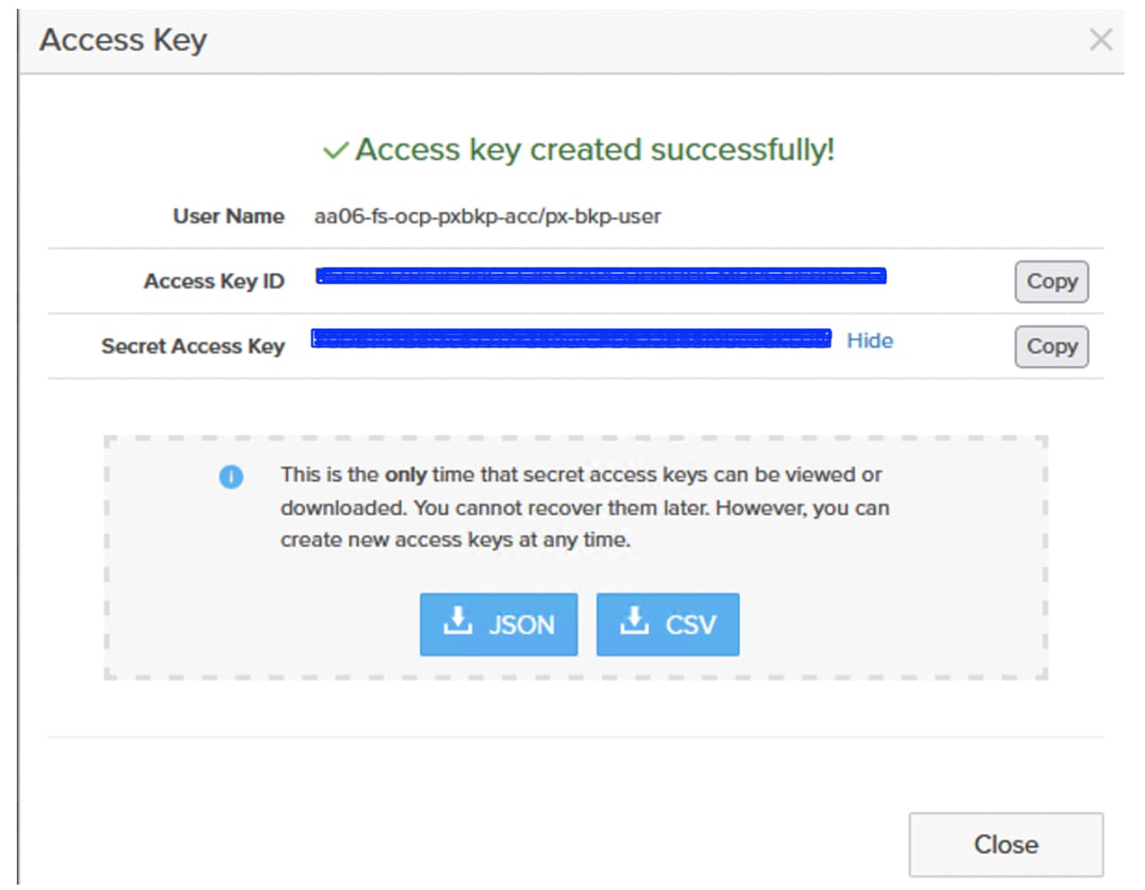
Task: Click the blue info icon
Action: 230,477
